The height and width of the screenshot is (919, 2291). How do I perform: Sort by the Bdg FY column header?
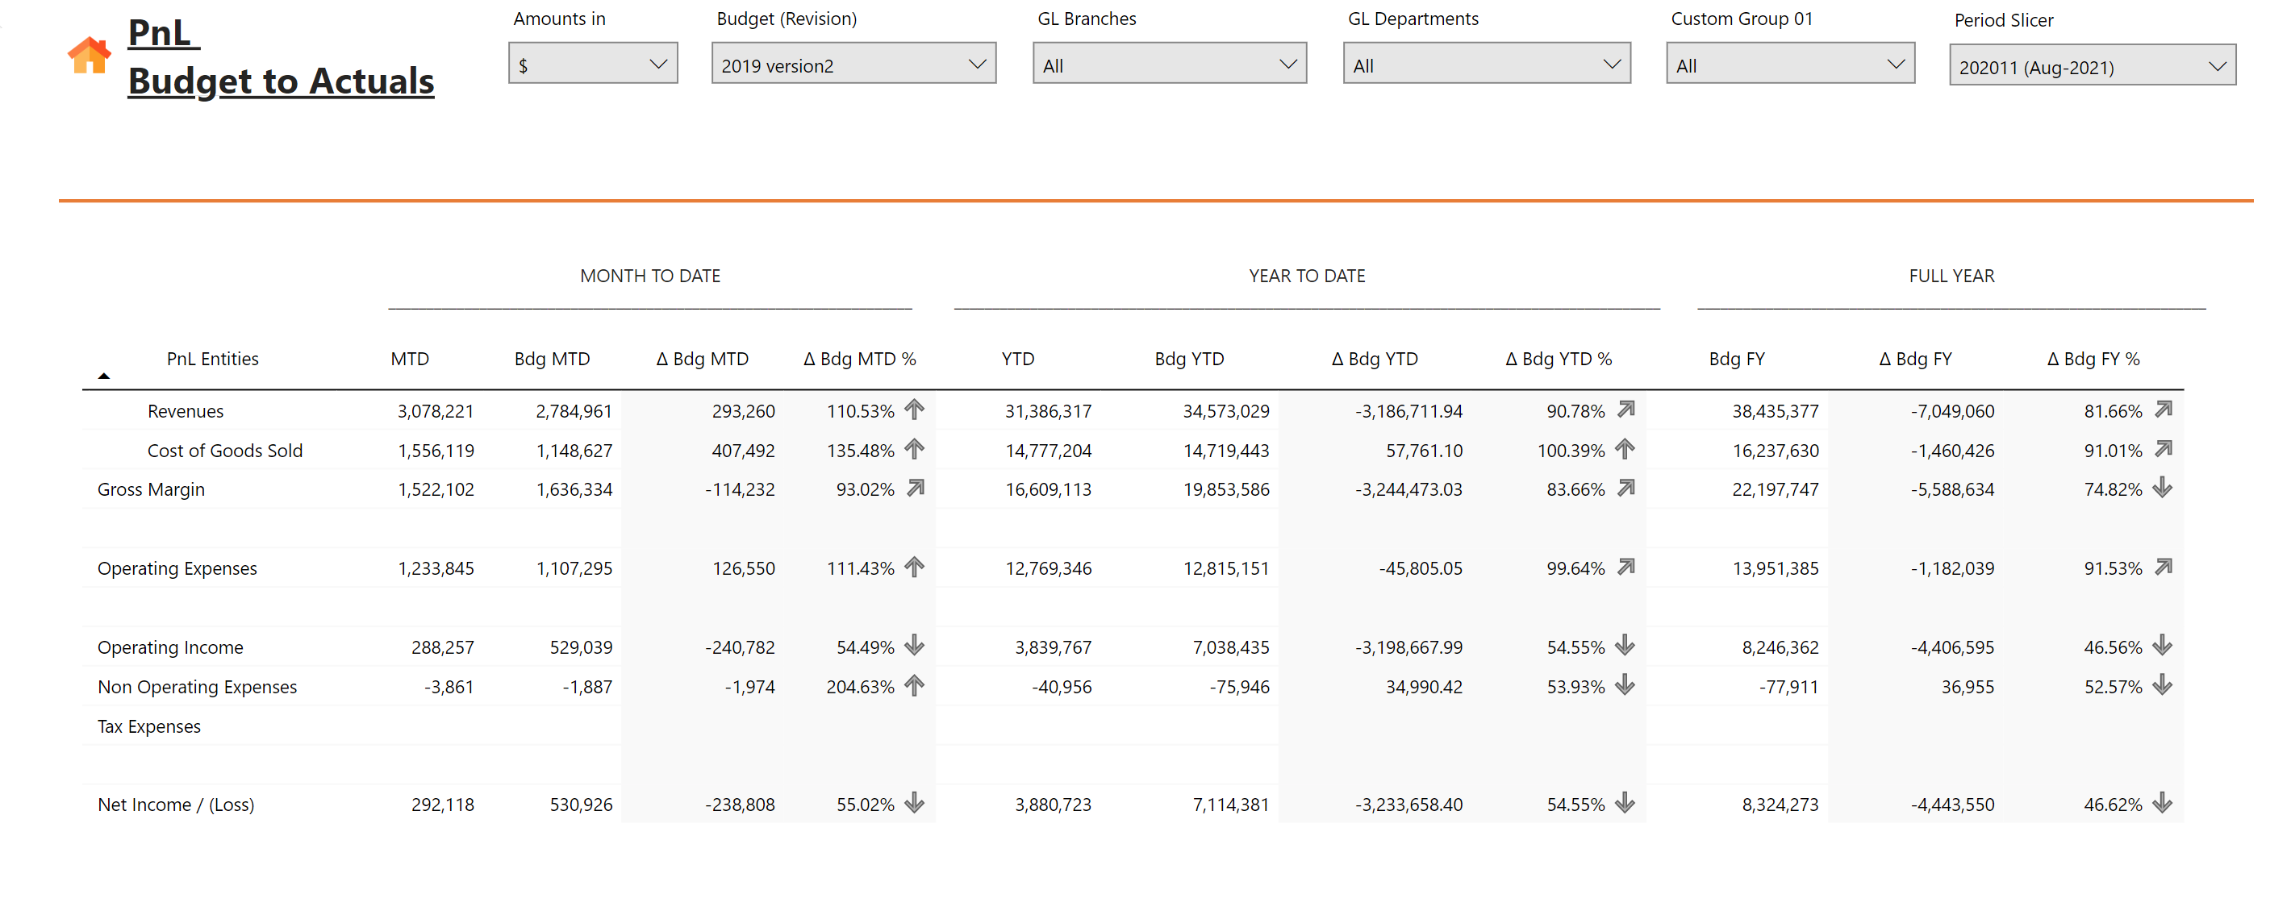pos(1736,359)
